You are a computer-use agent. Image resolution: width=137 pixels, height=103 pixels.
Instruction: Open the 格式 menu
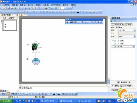point(38,5)
